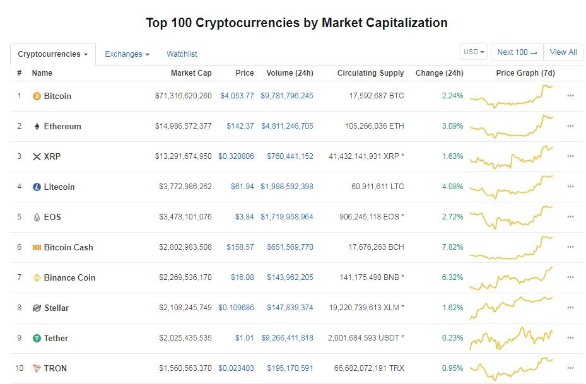The width and height of the screenshot is (586, 384).
Task: Click Ethereum's price of $142.37
Action: point(240,127)
